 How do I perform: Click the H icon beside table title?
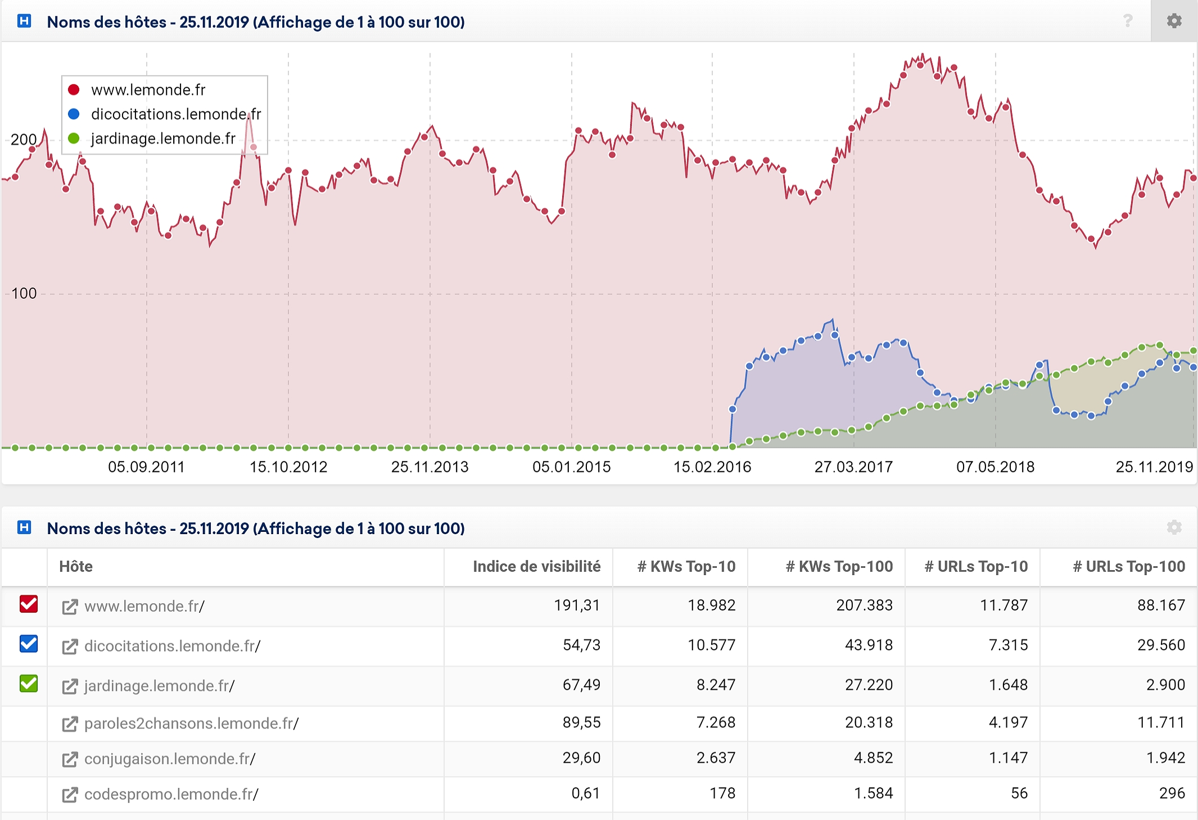click(x=24, y=527)
